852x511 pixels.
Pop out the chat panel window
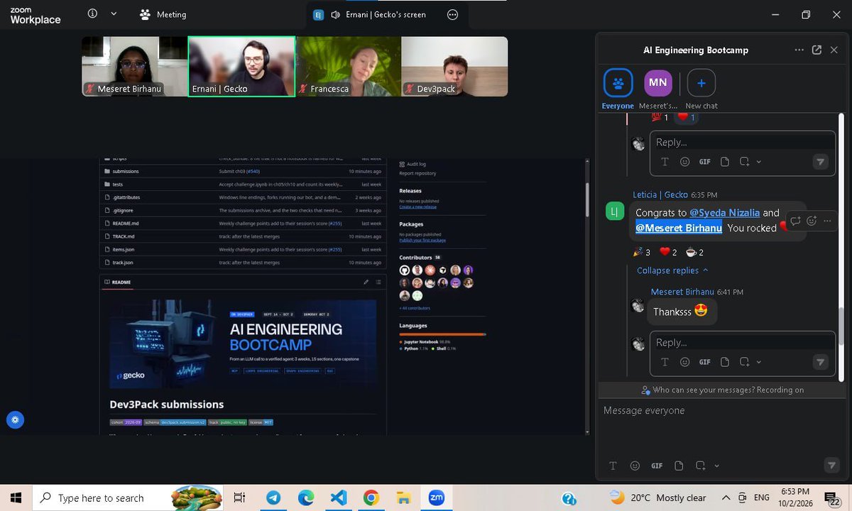[816, 50]
